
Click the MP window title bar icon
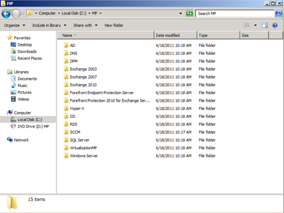(x=3, y=3)
